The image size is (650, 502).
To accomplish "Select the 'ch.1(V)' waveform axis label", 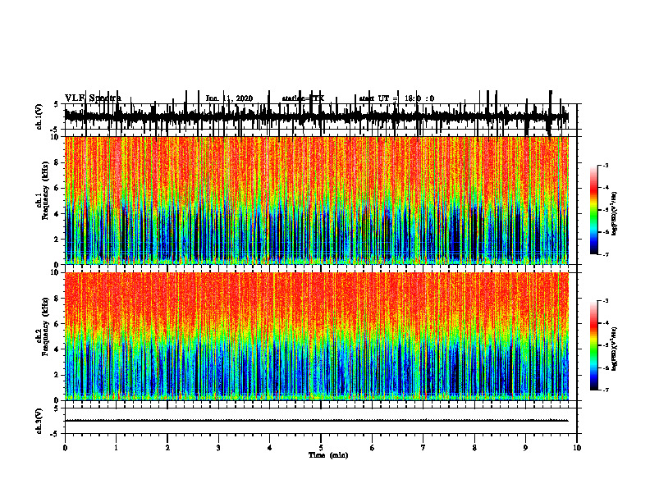I will (x=39, y=116).
